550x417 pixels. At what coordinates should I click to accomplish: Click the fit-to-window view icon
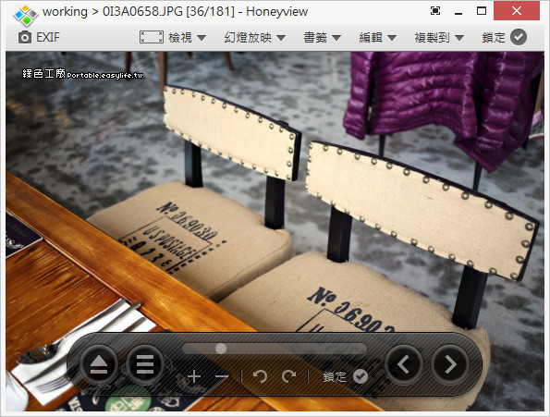tap(152, 37)
